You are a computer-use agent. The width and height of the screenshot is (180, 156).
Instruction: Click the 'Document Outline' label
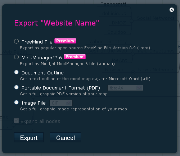pos(42,73)
